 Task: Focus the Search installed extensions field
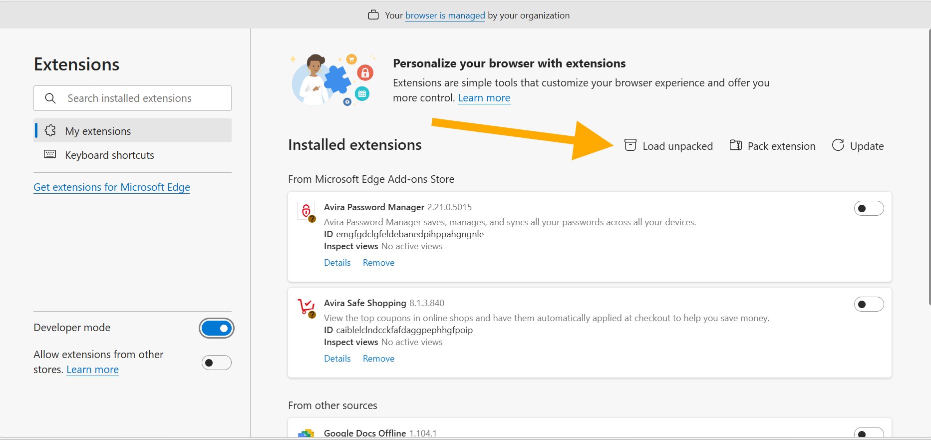133,98
